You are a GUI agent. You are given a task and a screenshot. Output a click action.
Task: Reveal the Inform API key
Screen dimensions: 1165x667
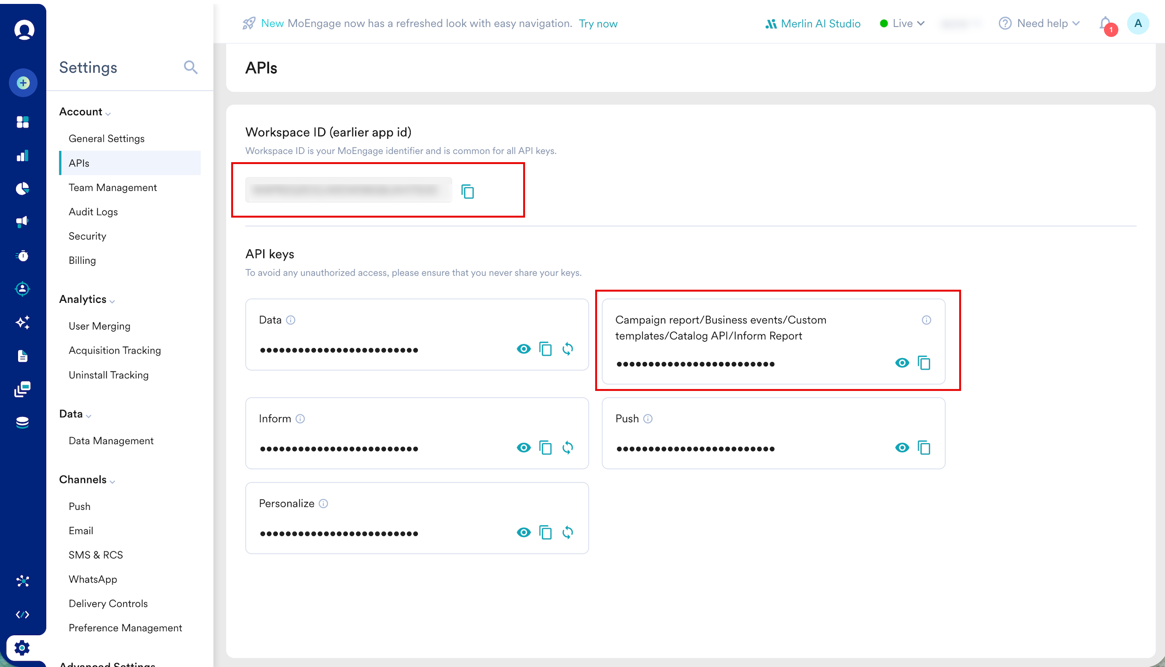tap(524, 447)
